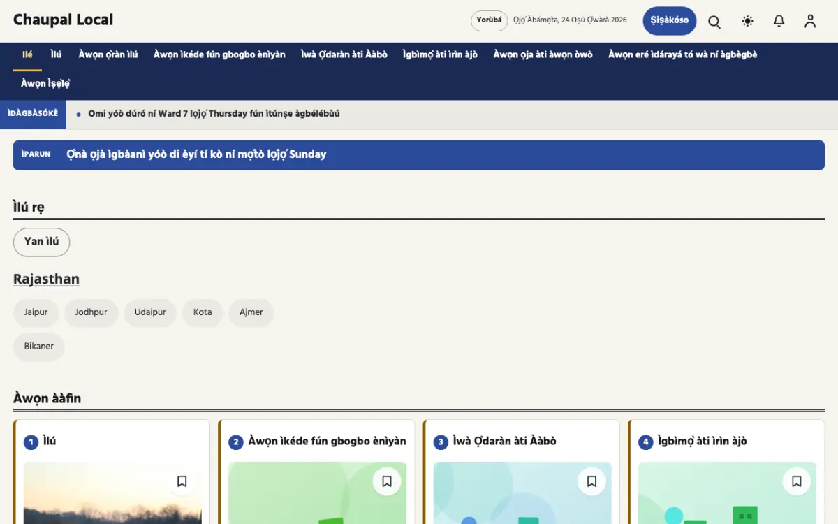Open the Rajasthan state link
Screen dimensions: 838x524
(x=46, y=279)
